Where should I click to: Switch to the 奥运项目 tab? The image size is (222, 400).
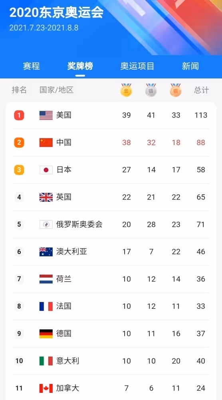coord(137,66)
